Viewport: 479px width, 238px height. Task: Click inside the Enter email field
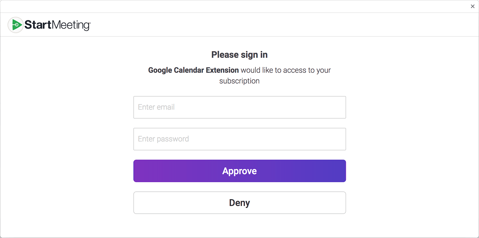[x=239, y=107]
